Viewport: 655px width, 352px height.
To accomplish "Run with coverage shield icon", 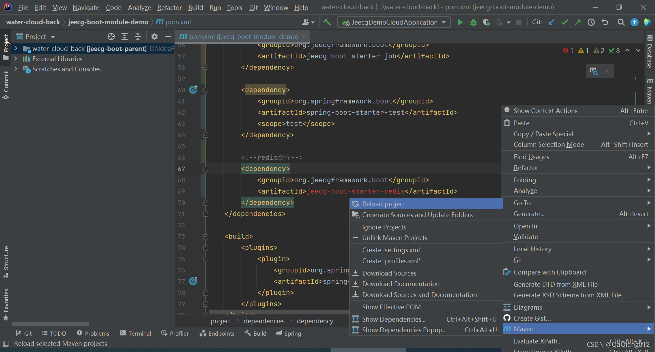I will point(486,22).
